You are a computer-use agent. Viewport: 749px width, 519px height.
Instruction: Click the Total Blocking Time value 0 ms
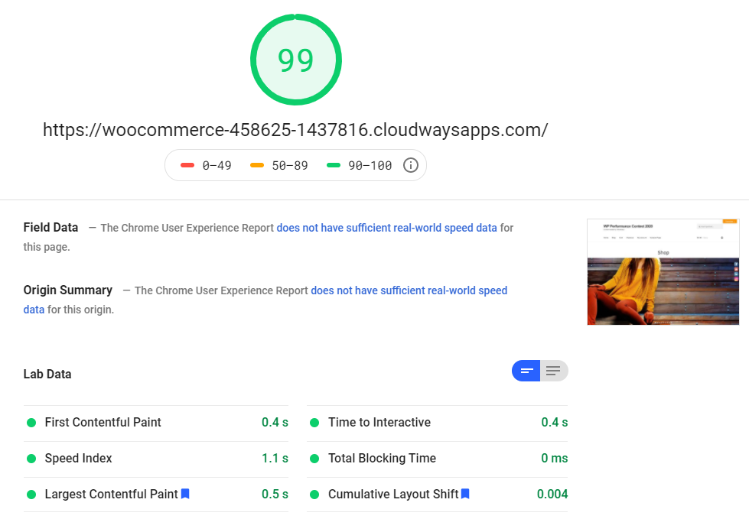tap(555, 458)
